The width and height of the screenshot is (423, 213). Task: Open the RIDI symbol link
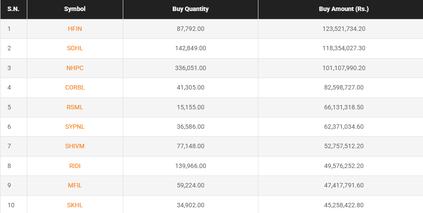[75, 166]
